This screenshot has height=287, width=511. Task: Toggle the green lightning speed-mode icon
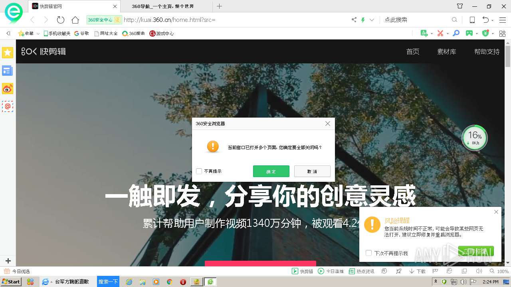363,20
